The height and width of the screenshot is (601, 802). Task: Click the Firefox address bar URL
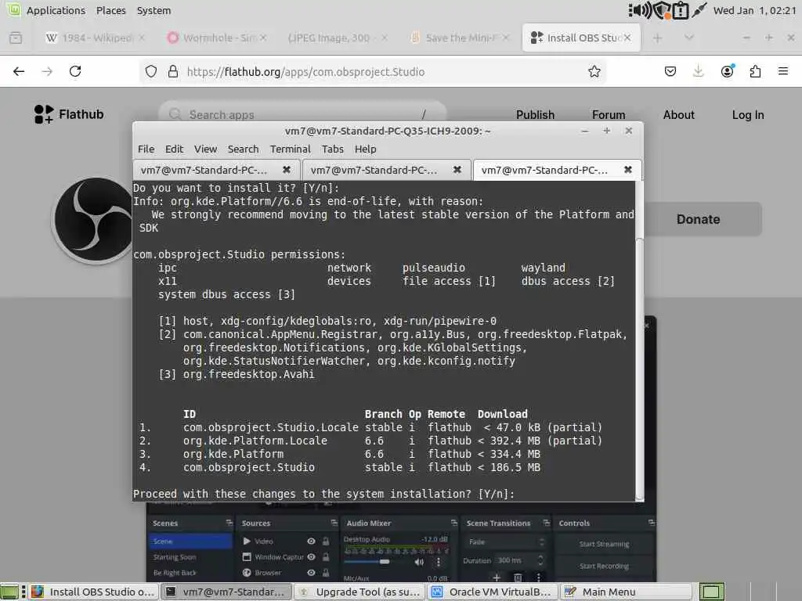tap(305, 72)
